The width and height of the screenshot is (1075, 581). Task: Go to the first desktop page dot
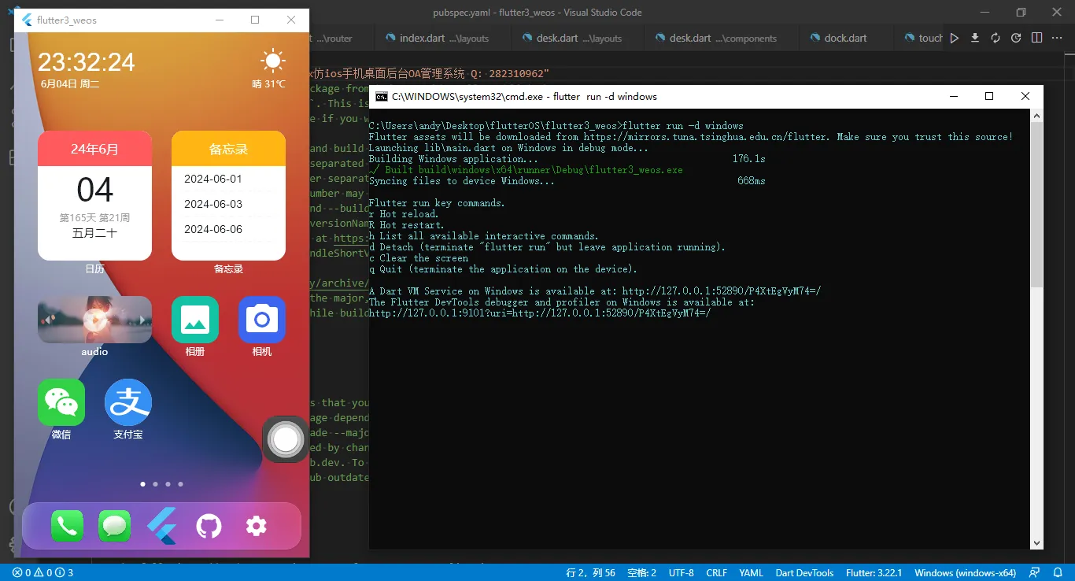(x=142, y=484)
